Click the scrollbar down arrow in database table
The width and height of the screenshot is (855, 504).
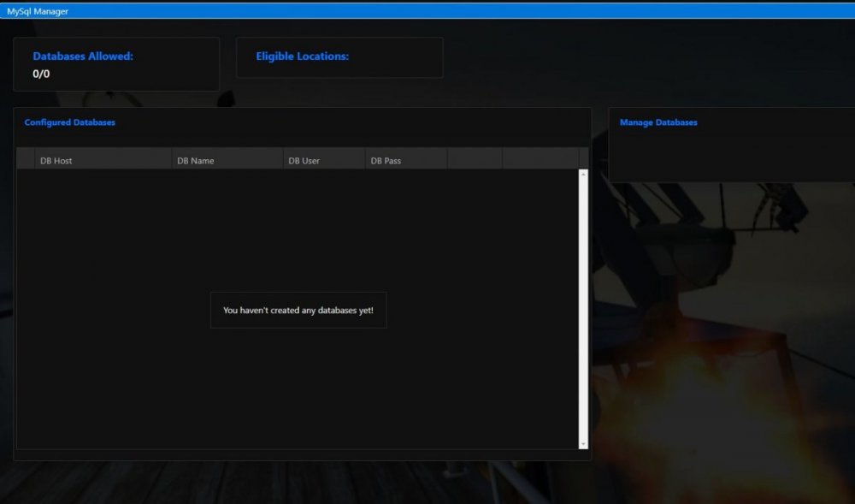(583, 444)
